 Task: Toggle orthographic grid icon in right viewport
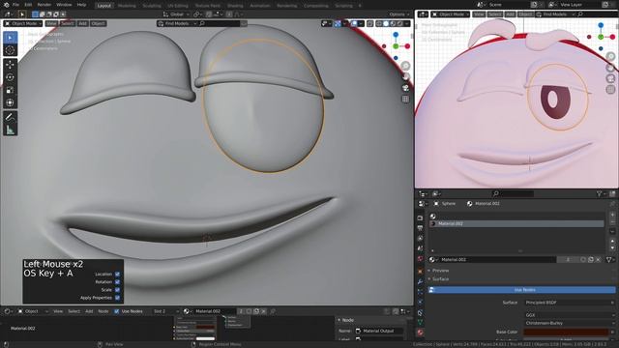click(610, 90)
